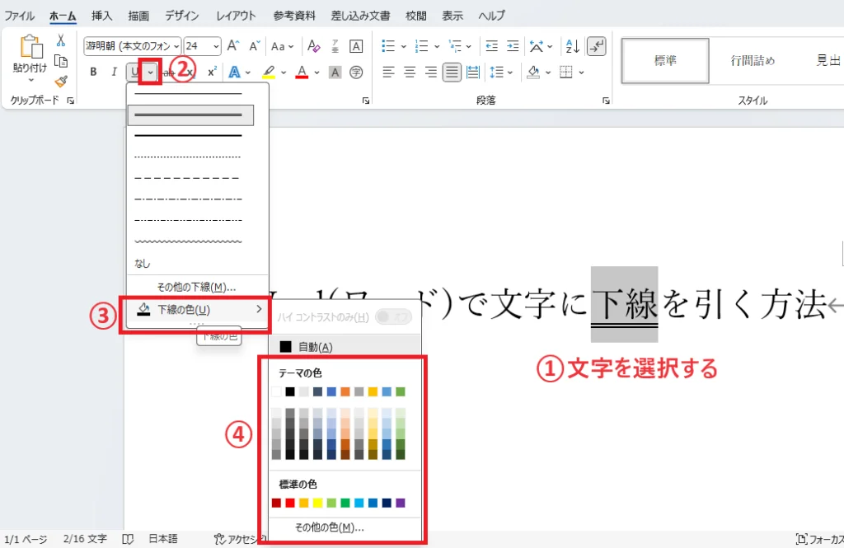The image size is (844, 548).
Task: Switch to 校閲 tab
Action: pos(415,16)
